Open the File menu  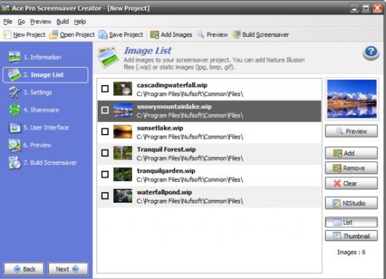(x=8, y=22)
